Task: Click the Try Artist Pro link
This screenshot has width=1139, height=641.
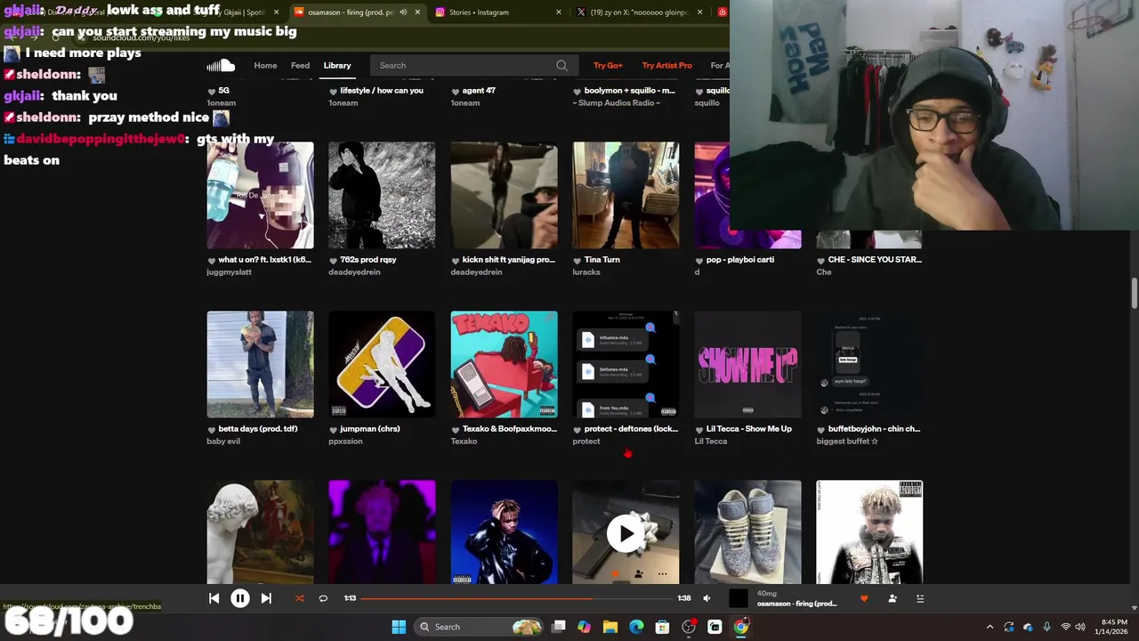Action: coord(666,66)
